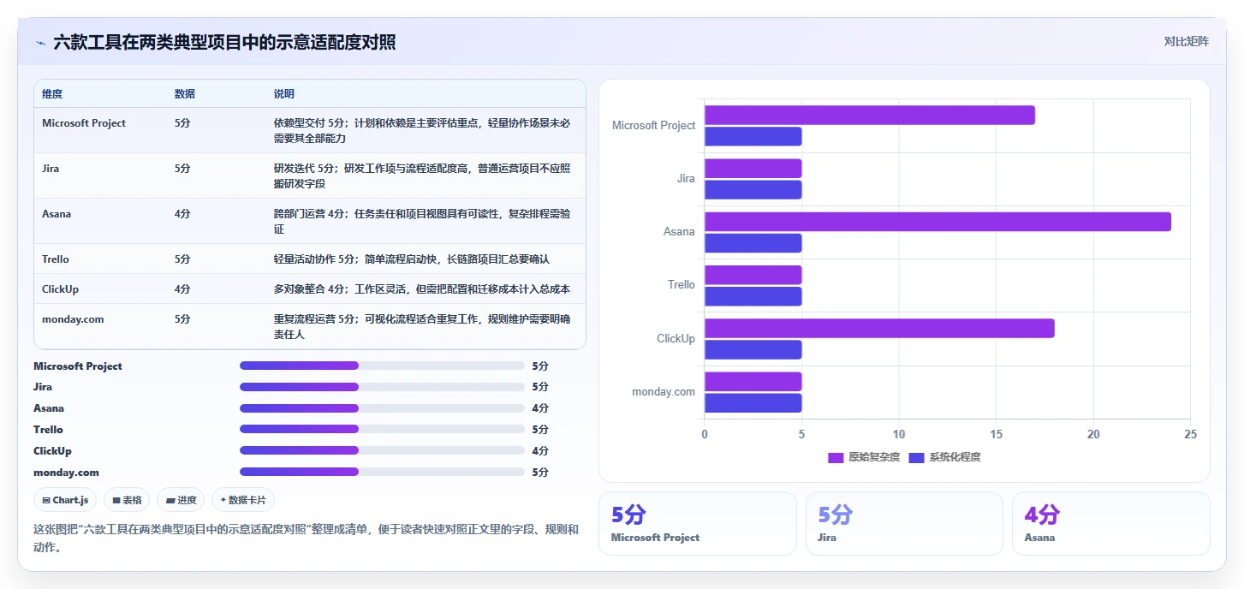
Task: Toggle the 原始复杂度 legend item
Action: click(864, 457)
